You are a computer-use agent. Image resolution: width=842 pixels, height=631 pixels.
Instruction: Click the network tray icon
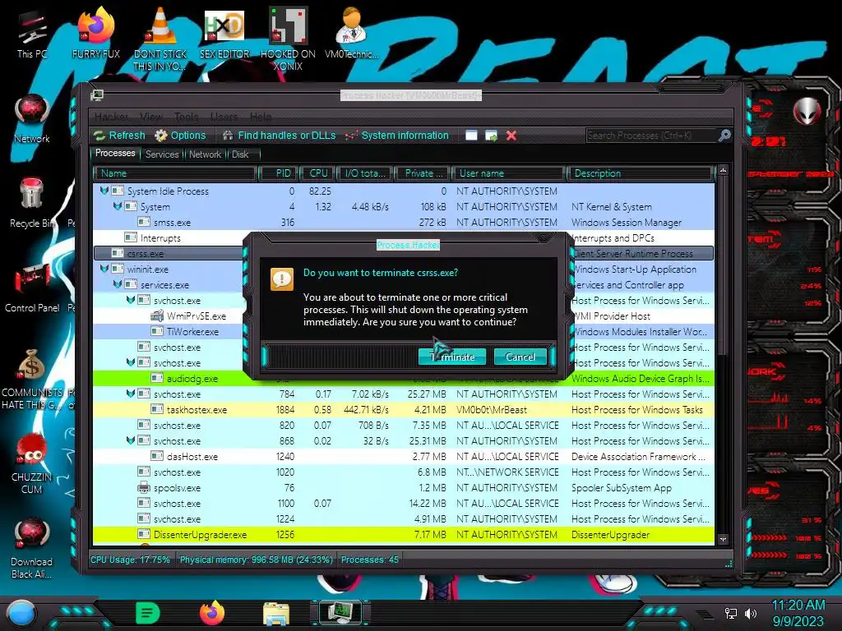point(730,613)
